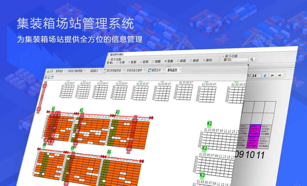Click the green right arrow icon
The height and width of the screenshot is (186, 307).
click(279, 75)
